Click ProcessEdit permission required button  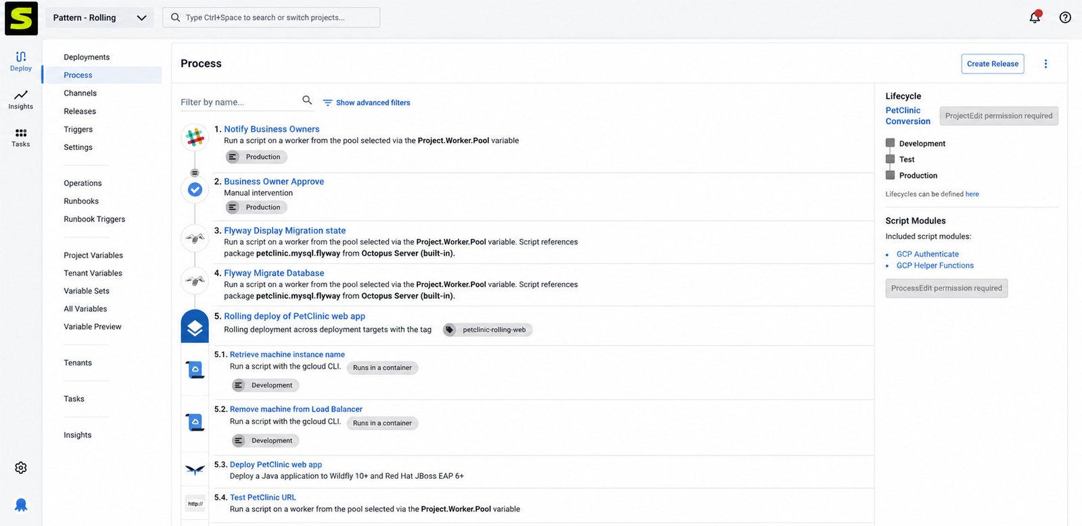[x=946, y=288]
